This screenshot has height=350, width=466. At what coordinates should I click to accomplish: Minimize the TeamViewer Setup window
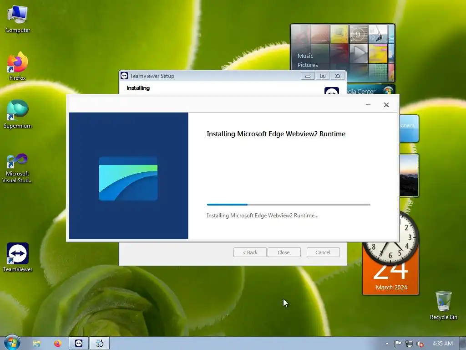(x=308, y=76)
